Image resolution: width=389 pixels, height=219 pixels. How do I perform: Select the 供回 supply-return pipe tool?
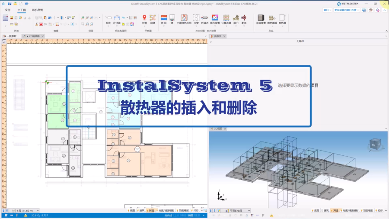[x=164, y=19]
